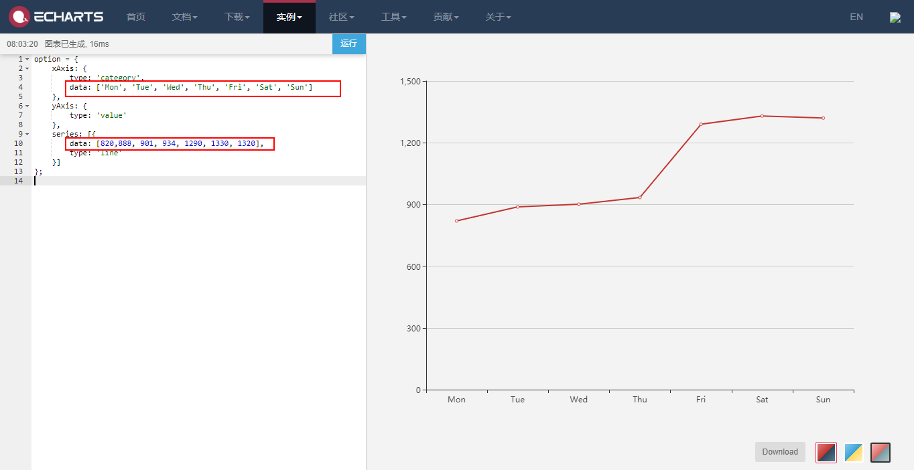
Task: Click the xAxis data array line
Action: [191, 87]
